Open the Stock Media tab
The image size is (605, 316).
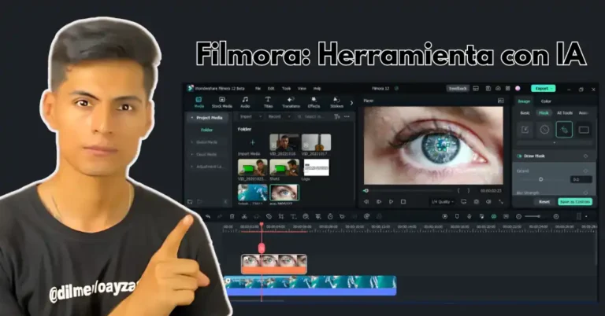coord(222,102)
